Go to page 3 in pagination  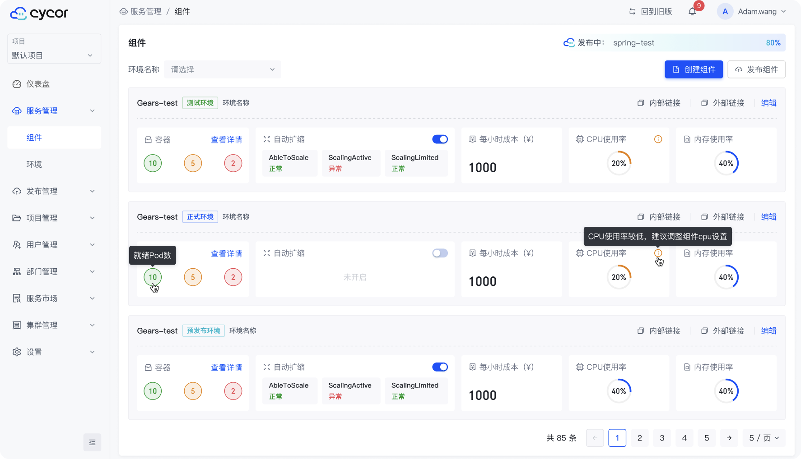[x=662, y=438]
